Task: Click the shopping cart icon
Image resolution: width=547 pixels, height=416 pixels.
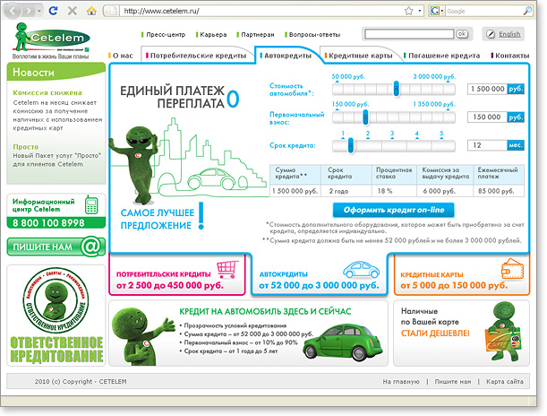Action: [x=227, y=269]
